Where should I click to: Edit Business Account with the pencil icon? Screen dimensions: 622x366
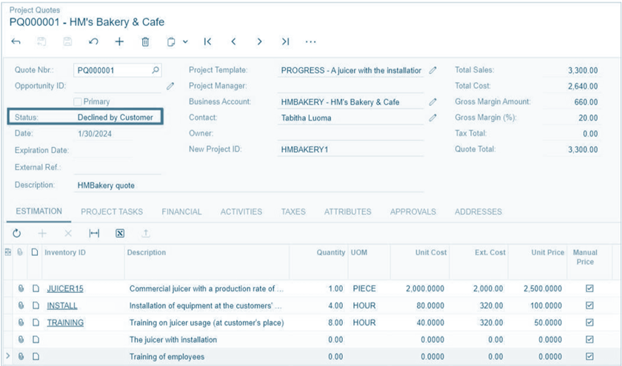coord(432,102)
